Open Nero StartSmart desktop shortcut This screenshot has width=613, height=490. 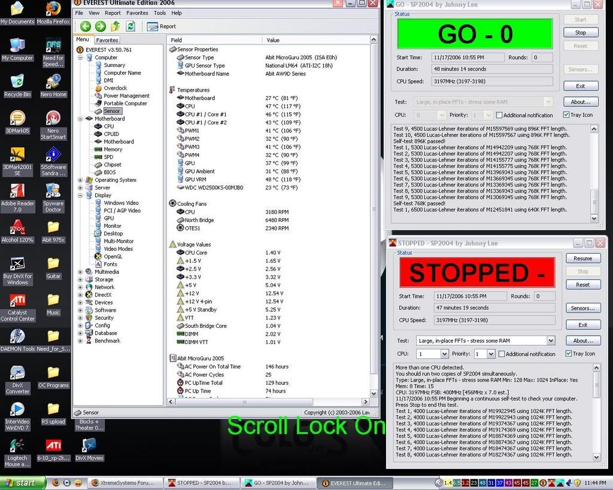click(x=53, y=125)
